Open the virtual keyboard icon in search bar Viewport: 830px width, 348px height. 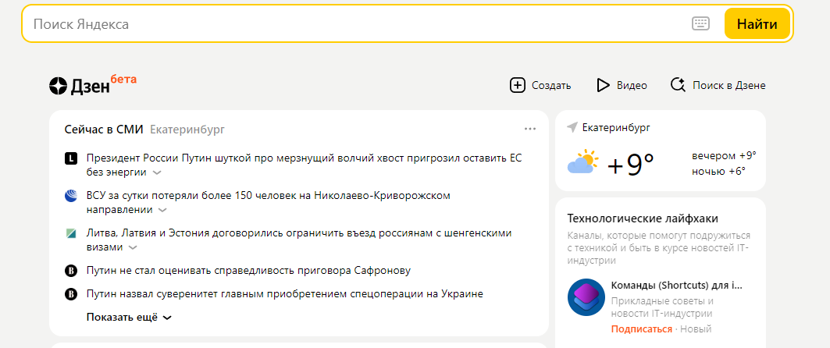point(700,23)
